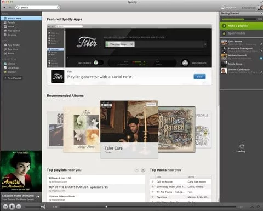
Task: Toggle repeat mode in the player bar
Action: pos(258,207)
